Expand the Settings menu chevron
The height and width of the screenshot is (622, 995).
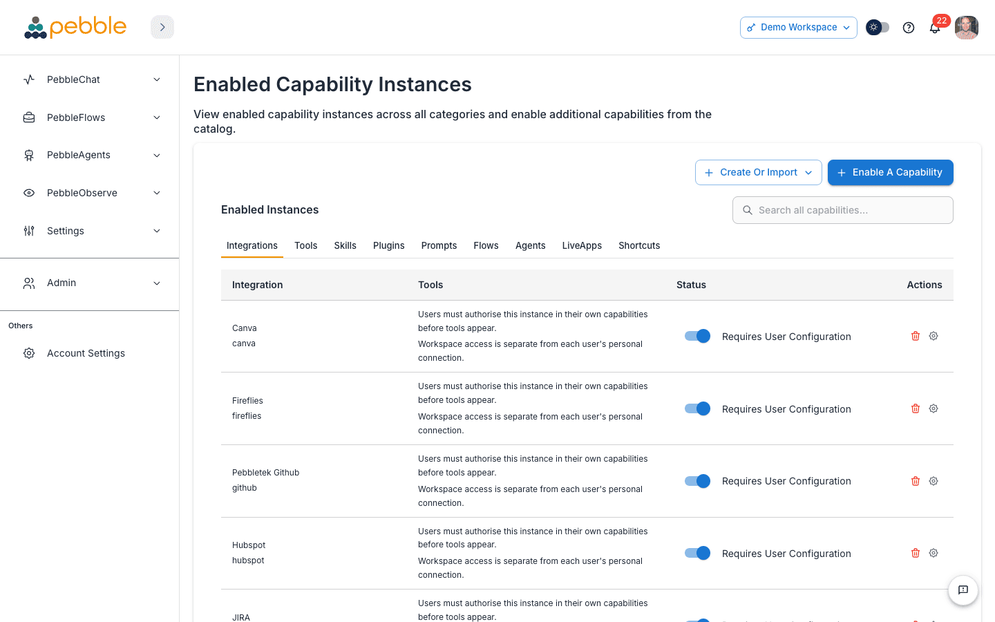coord(157,231)
